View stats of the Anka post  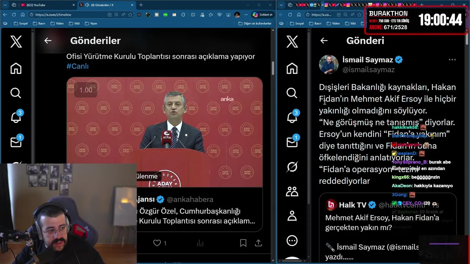pos(200,243)
